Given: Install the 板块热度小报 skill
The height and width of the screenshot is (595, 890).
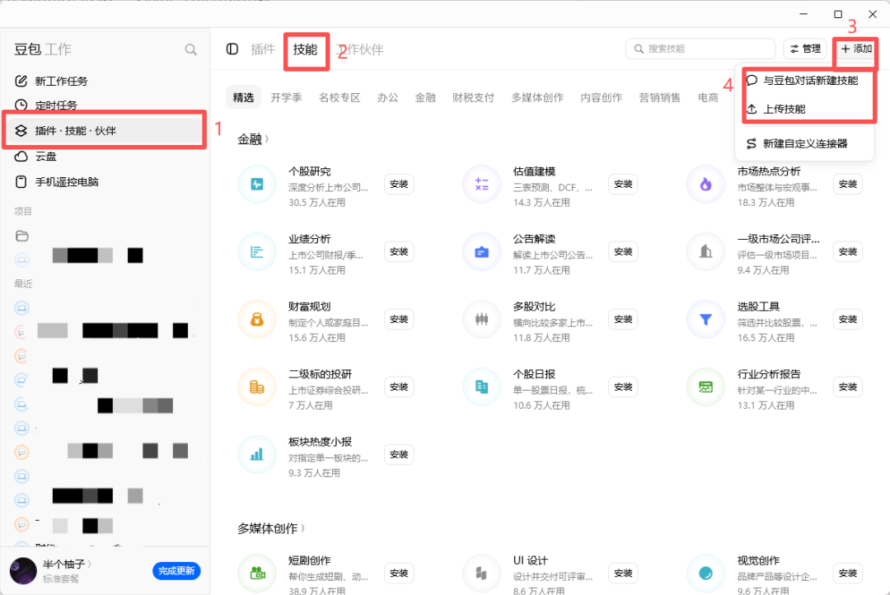Looking at the screenshot, I should tap(399, 454).
